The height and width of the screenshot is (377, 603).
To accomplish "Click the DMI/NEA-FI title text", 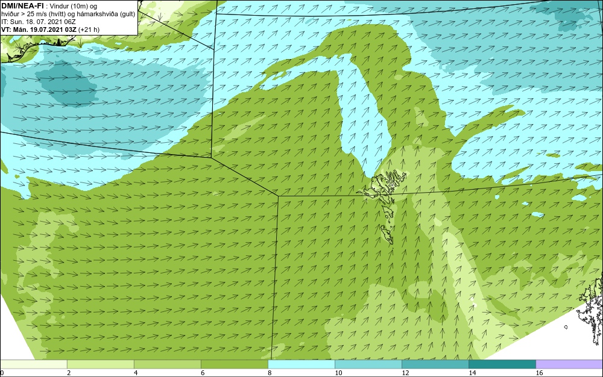I will (x=22, y=5).
